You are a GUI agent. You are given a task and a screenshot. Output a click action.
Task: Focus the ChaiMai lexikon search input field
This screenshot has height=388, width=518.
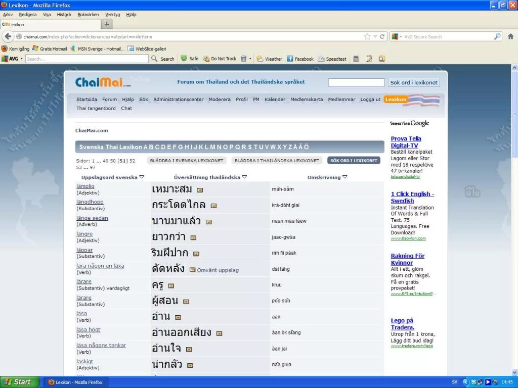coord(356,82)
